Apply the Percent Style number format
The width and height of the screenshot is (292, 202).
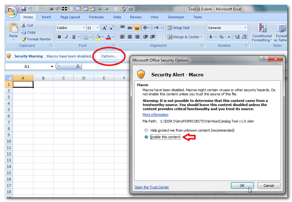[x=221, y=37]
